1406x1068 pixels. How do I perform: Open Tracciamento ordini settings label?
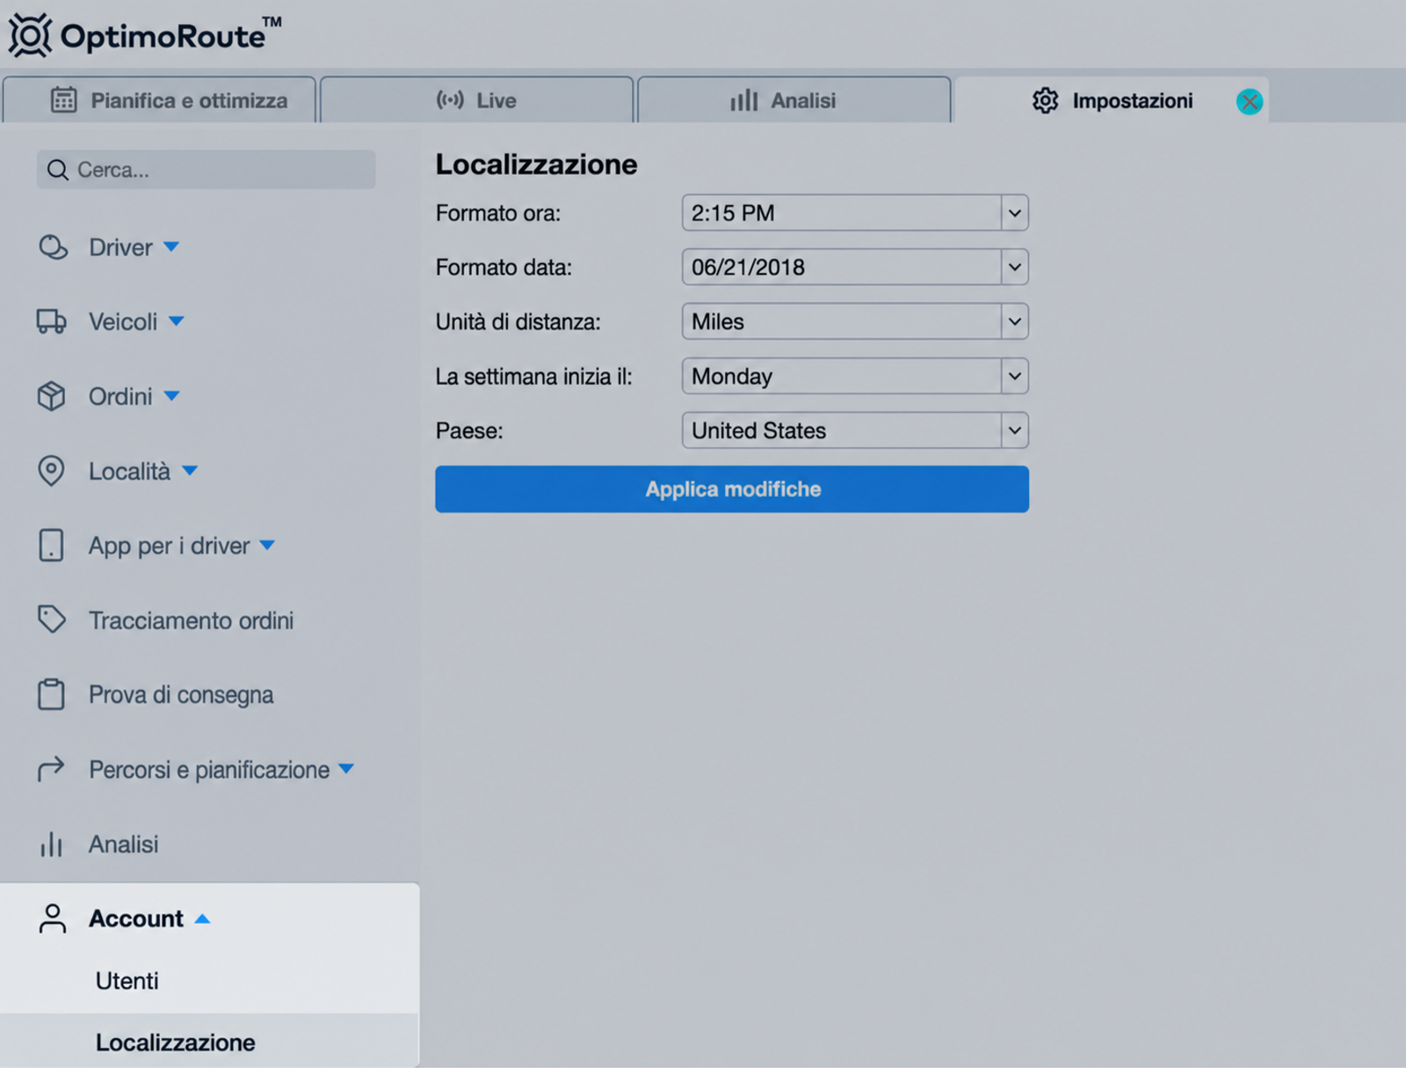point(191,621)
